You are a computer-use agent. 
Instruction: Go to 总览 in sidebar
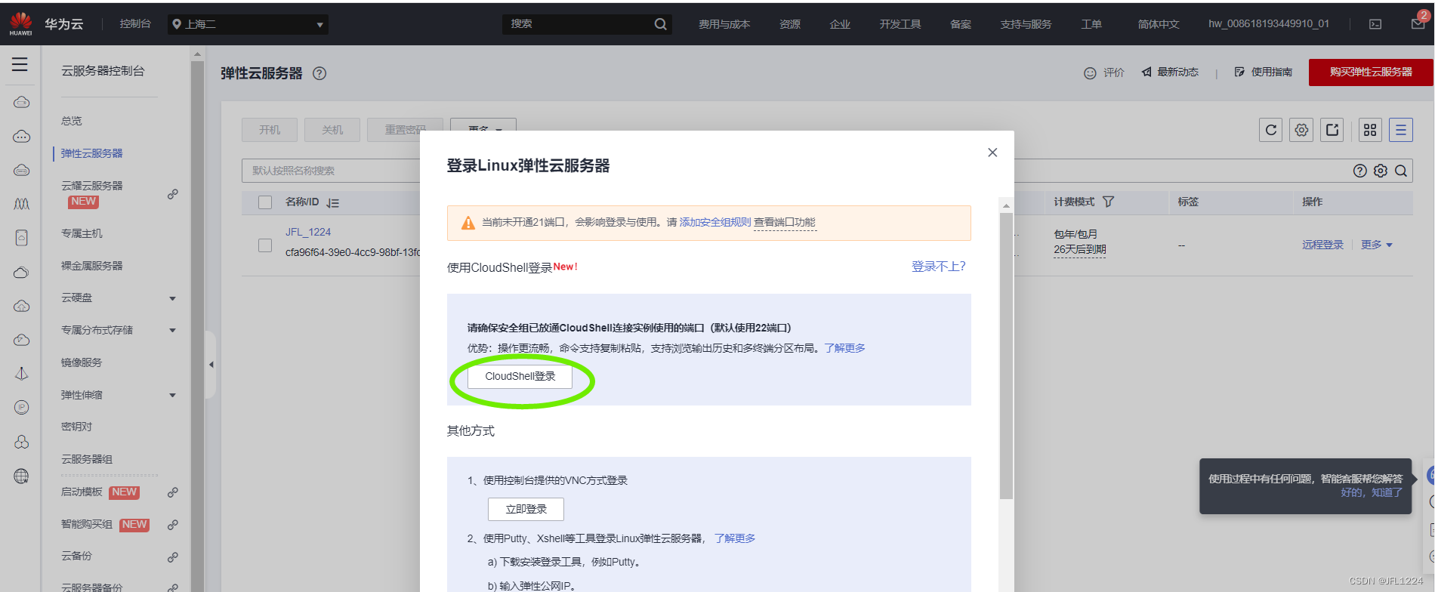coord(72,121)
